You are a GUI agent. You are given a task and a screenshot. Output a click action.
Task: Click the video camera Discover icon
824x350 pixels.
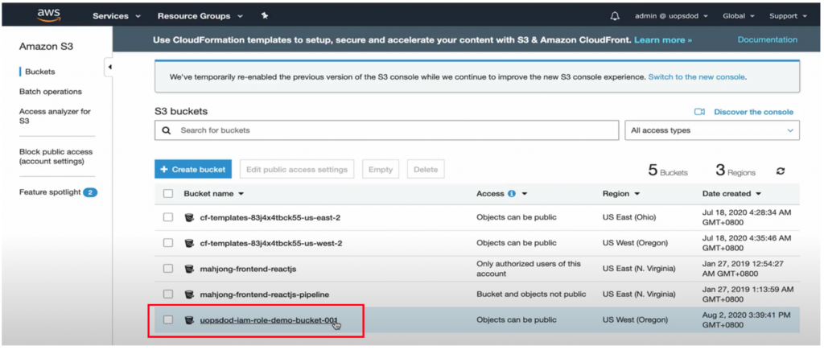pos(699,112)
